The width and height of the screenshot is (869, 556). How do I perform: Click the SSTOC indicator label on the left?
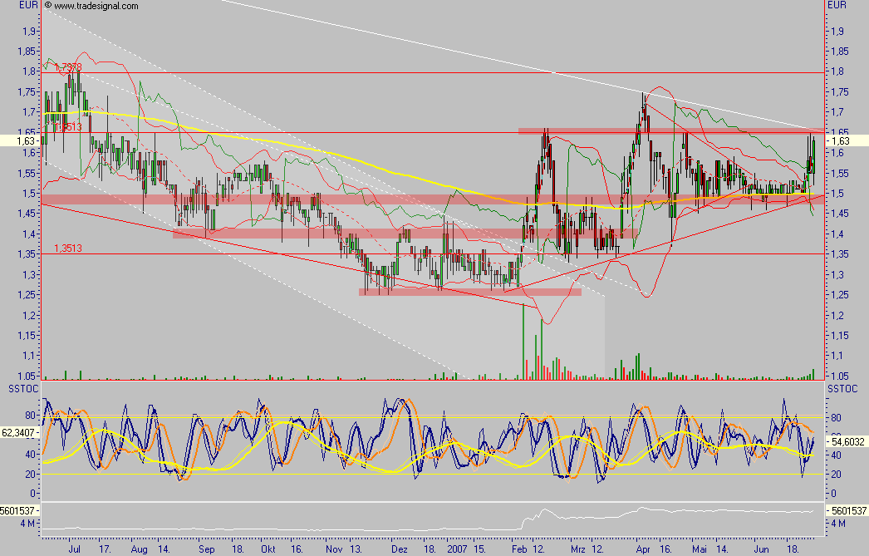point(19,388)
